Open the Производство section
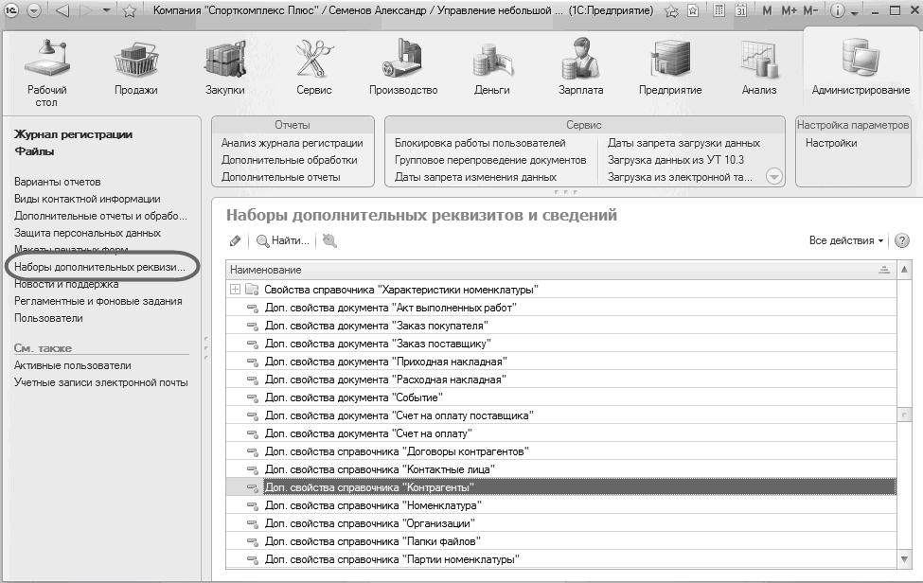 (x=403, y=67)
